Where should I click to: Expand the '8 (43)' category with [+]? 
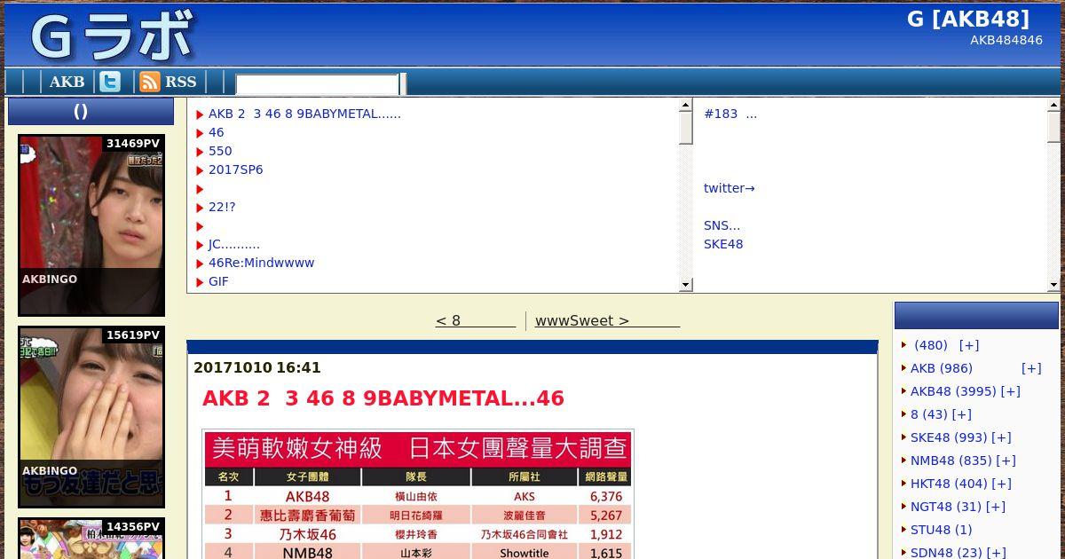coord(961,414)
